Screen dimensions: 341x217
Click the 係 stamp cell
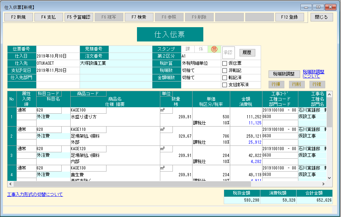tap(201, 49)
